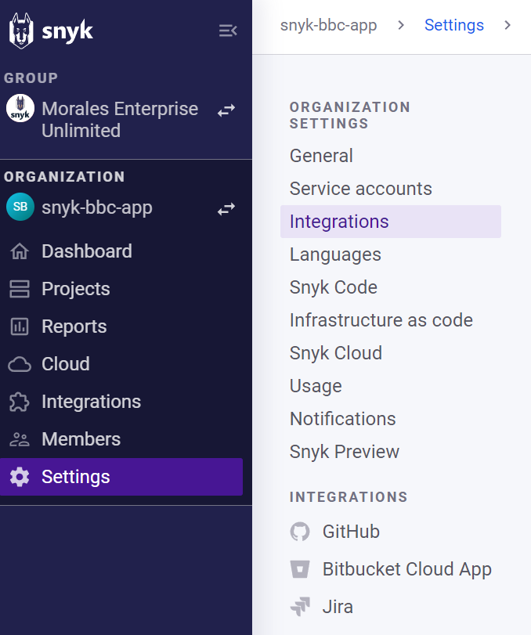Viewport: 531px width, 635px height.
Task: Select Settings in the sidebar
Action: click(x=121, y=477)
